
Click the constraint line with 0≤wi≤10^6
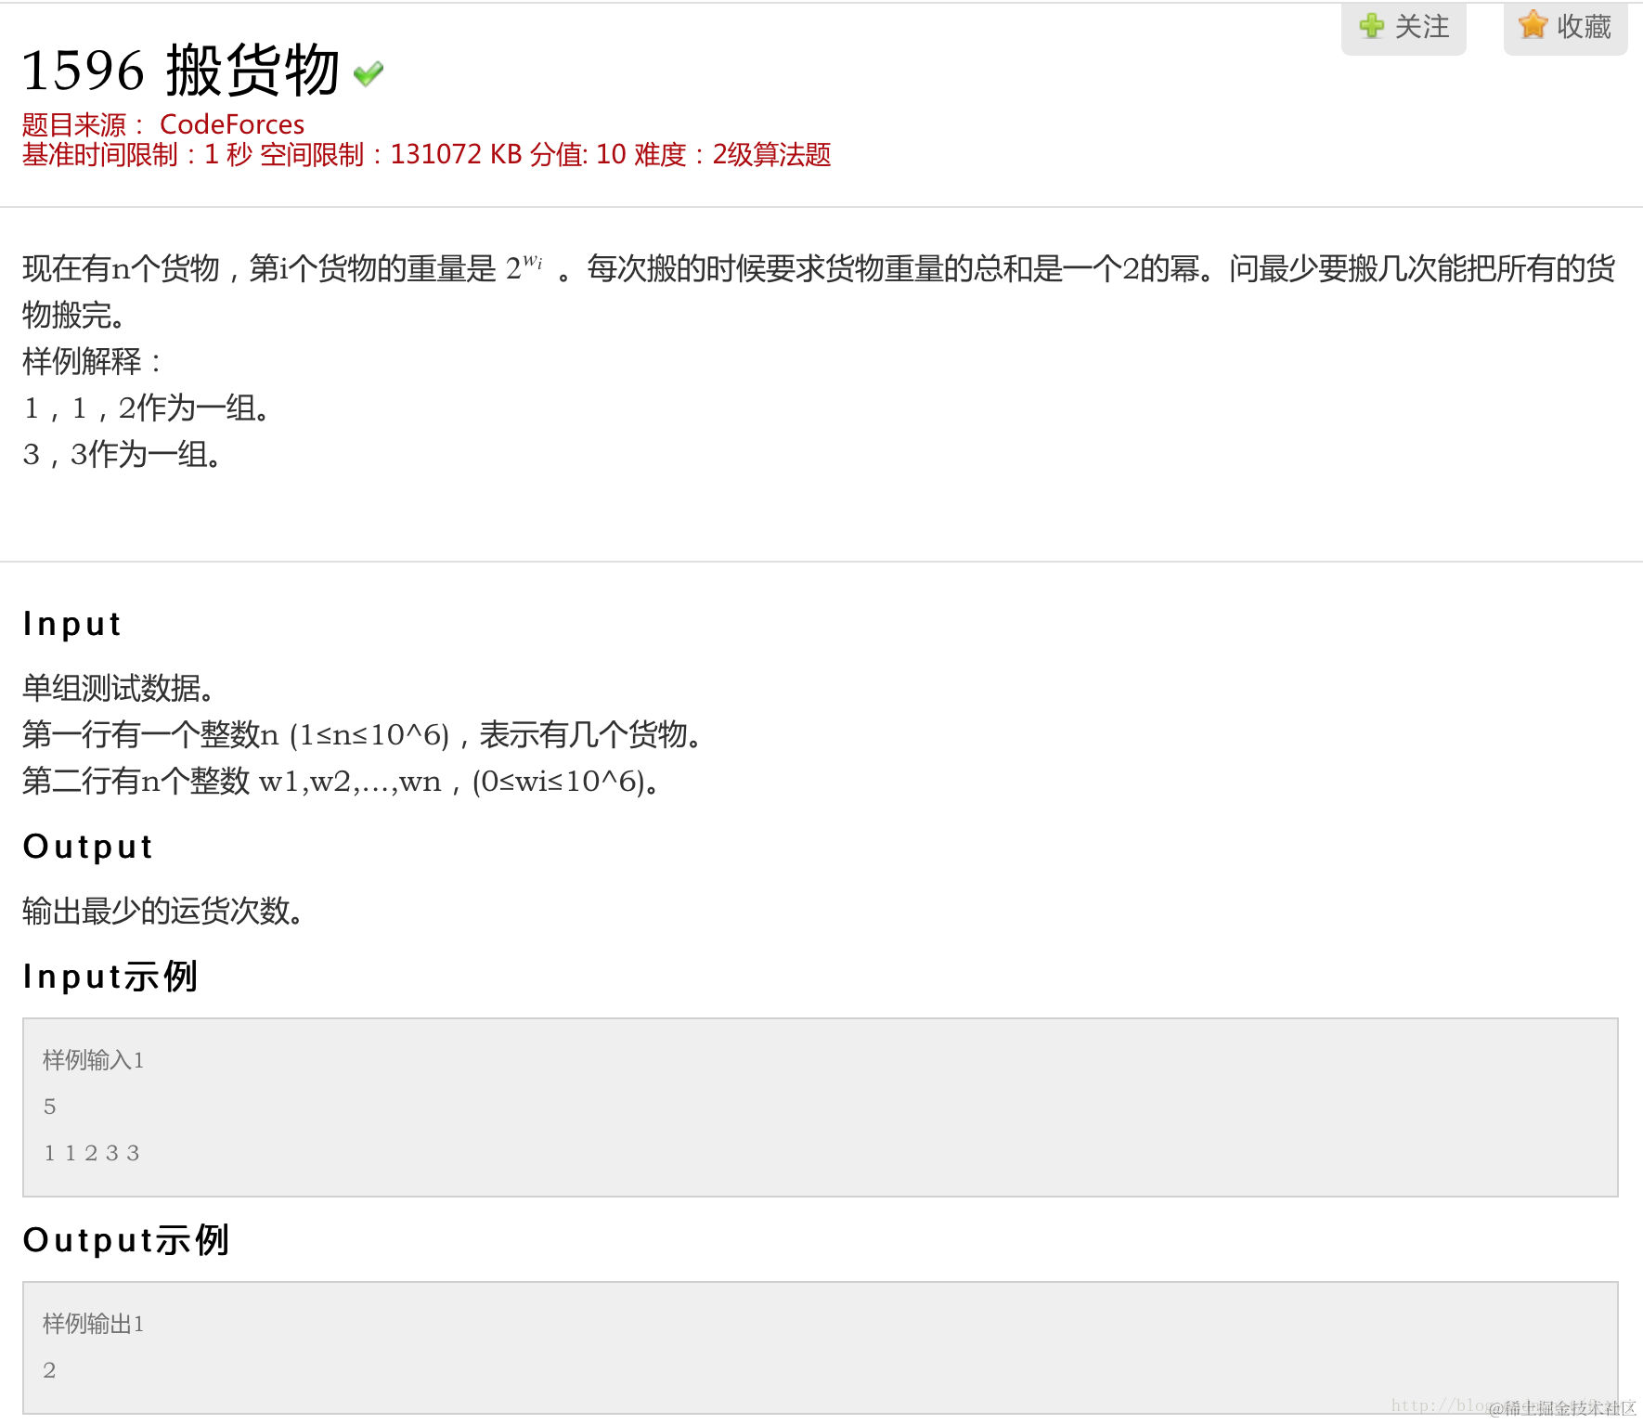[x=342, y=781]
